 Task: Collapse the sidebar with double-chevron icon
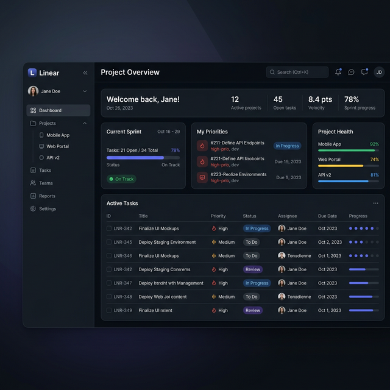click(x=85, y=73)
